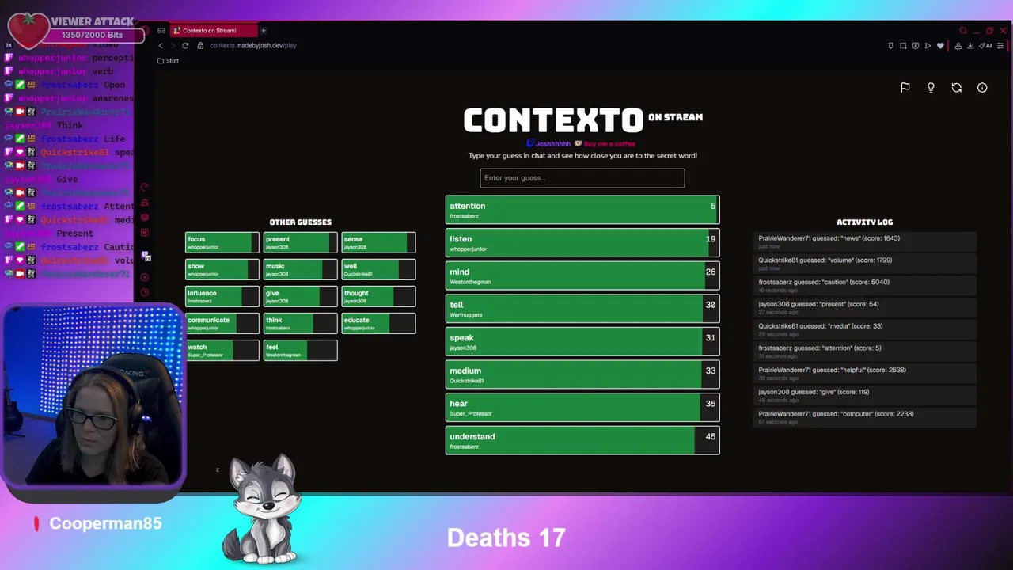Open the Stuff bookmarks folder
The image size is (1013, 570).
[x=168, y=61]
